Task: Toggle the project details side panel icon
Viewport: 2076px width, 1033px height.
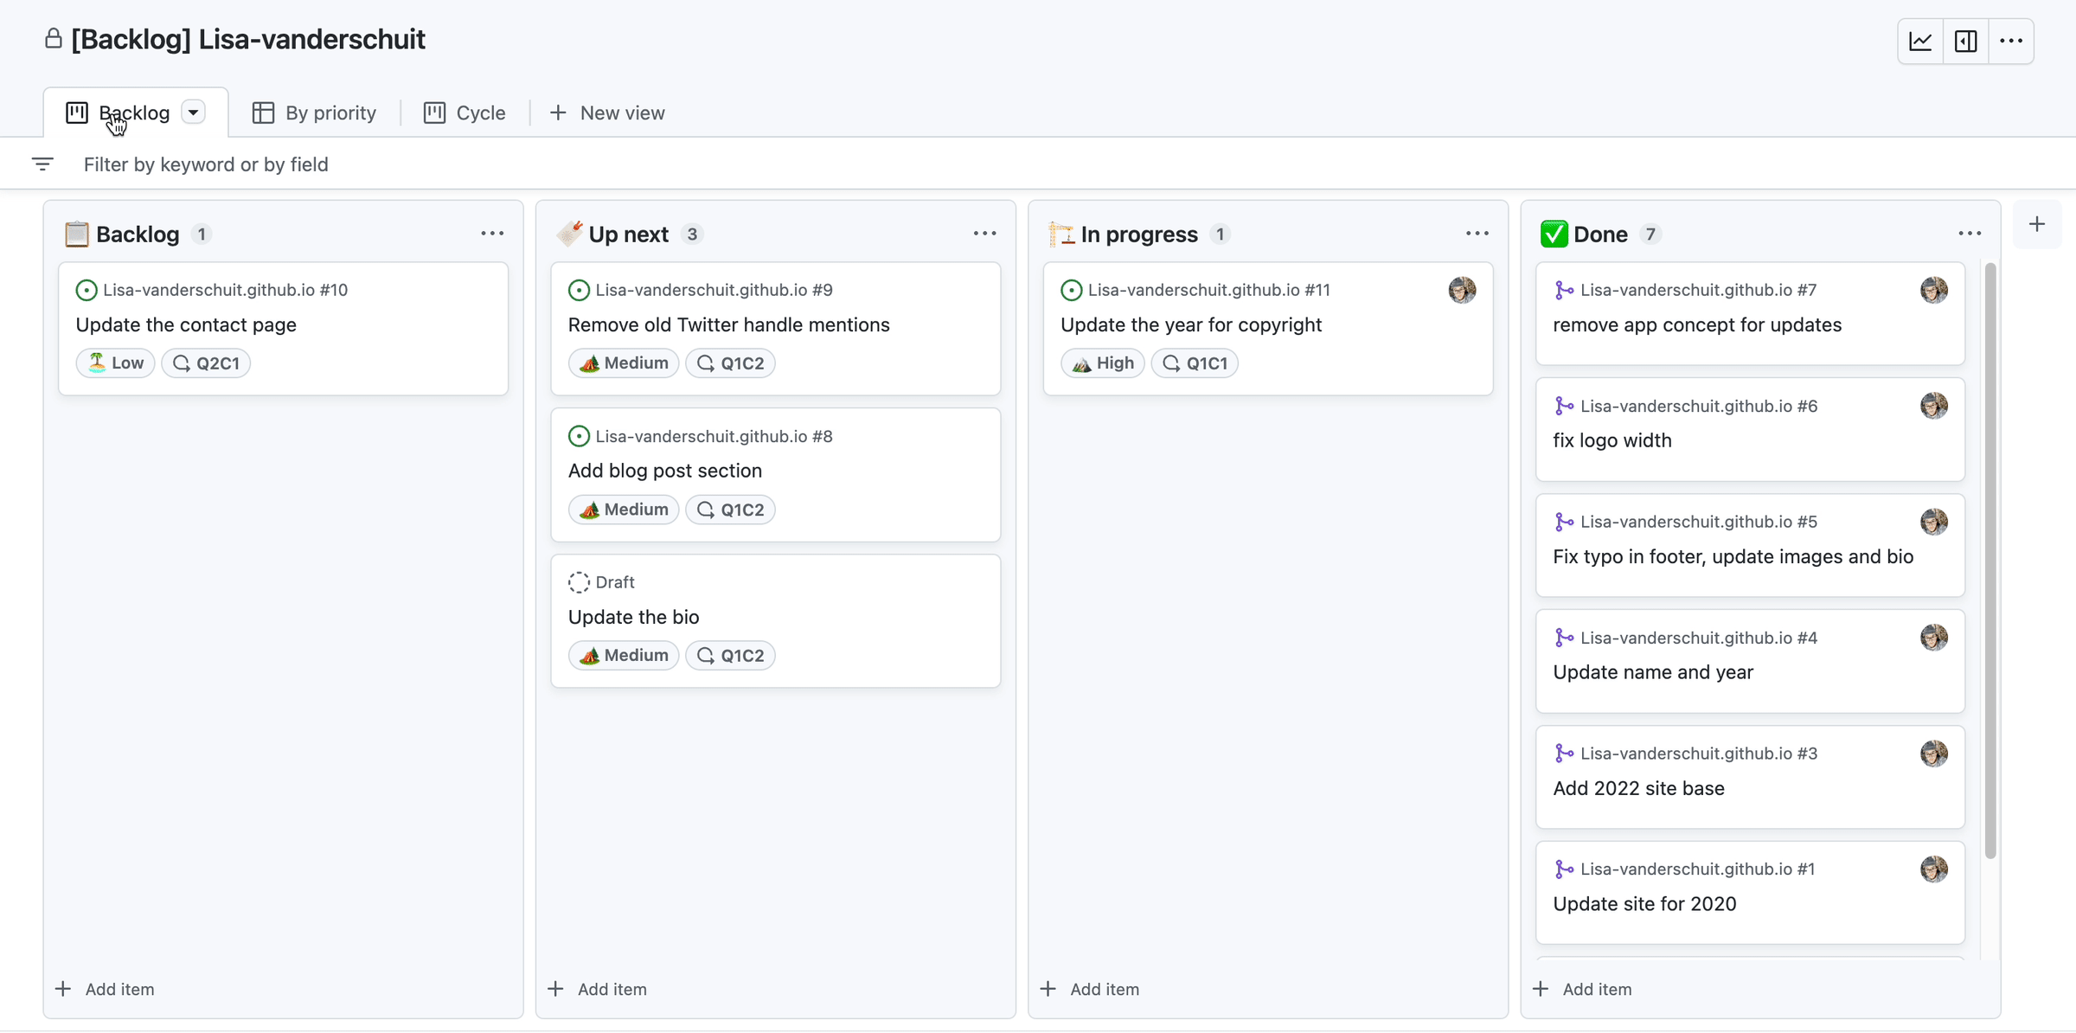Action: 1965,41
